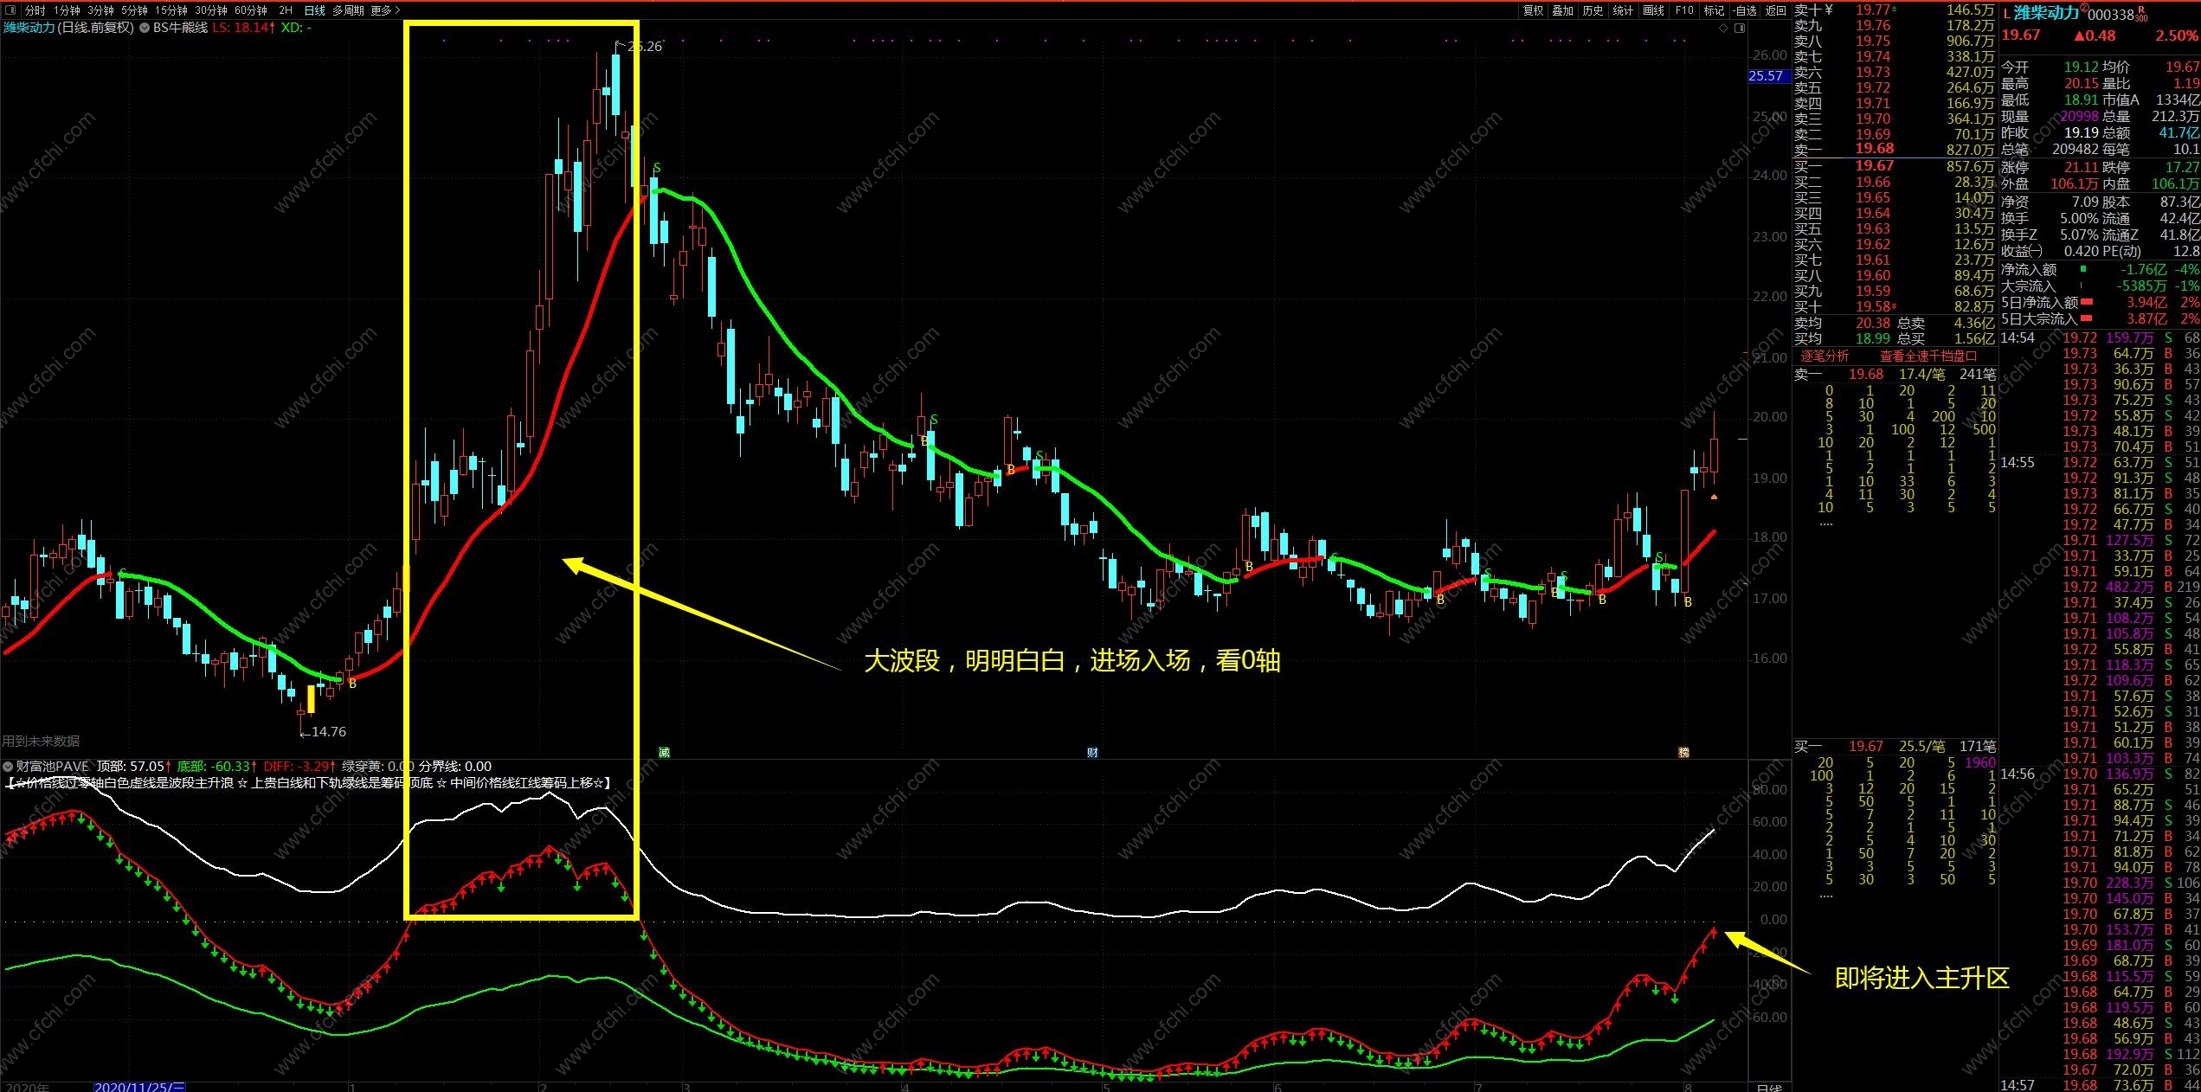Click the diamond icon above price axis
This screenshot has width=2201, height=1092.
click(x=1723, y=28)
